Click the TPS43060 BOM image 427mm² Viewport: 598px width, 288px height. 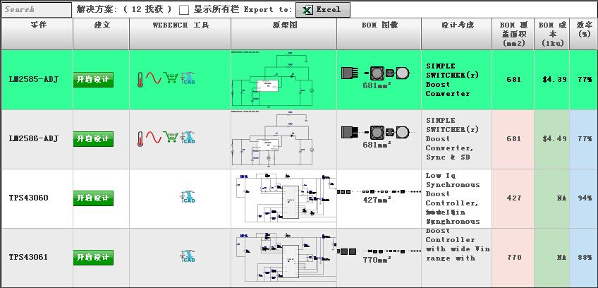coord(379,196)
